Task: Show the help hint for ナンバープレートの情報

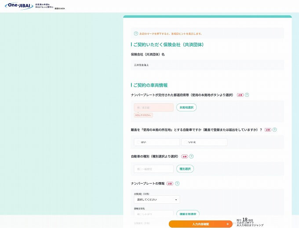Action: click(x=177, y=183)
